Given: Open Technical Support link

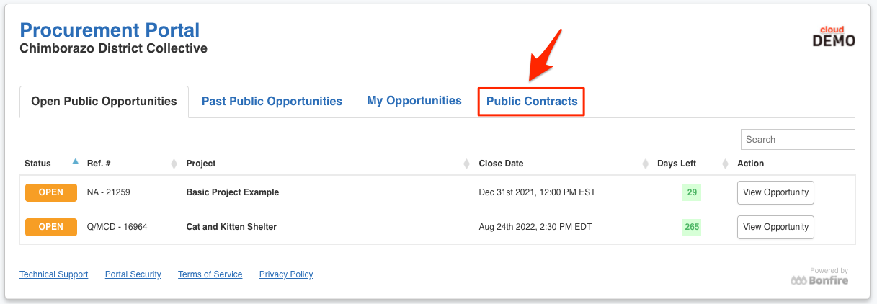Looking at the screenshot, I should [x=54, y=274].
